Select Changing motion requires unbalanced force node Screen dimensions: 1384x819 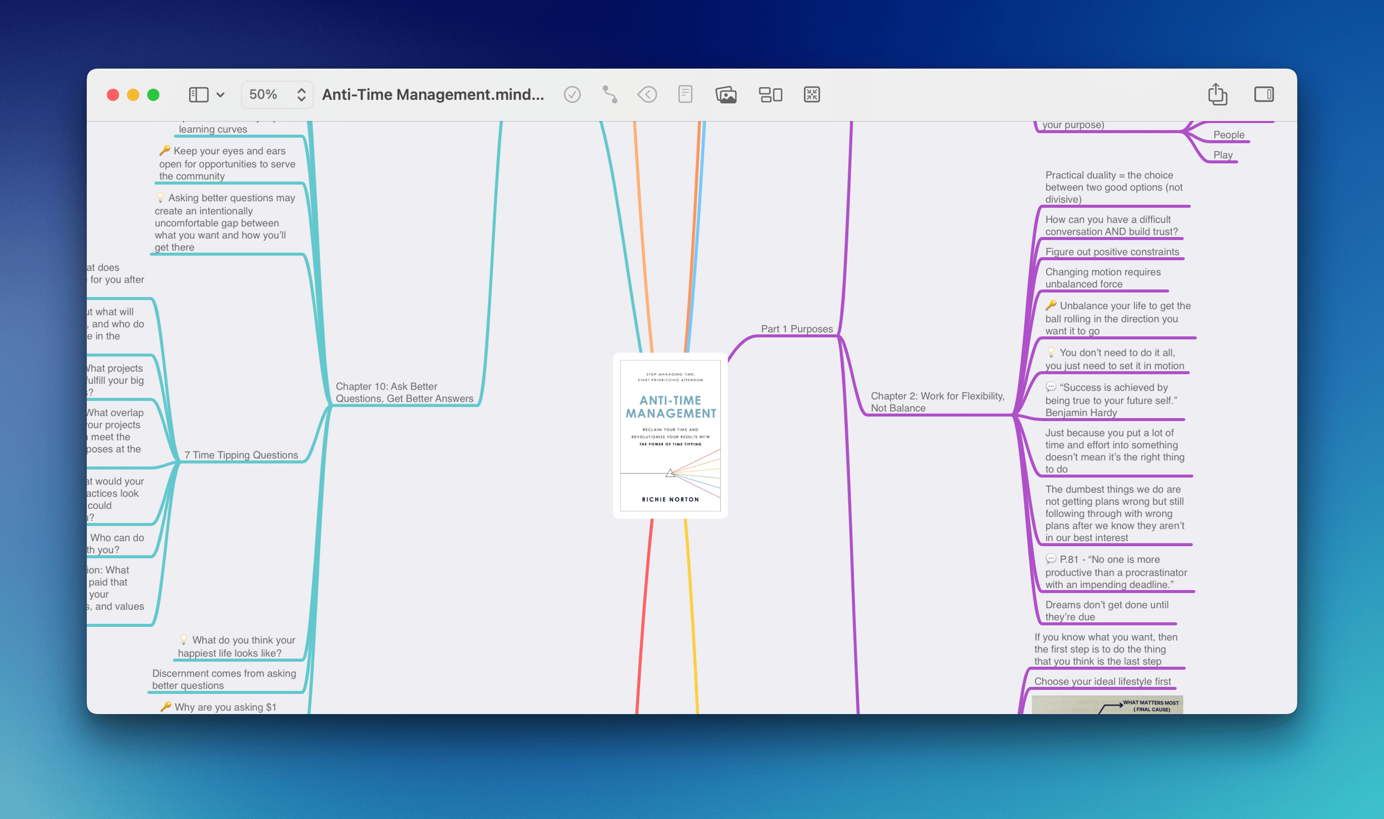coord(1103,278)
